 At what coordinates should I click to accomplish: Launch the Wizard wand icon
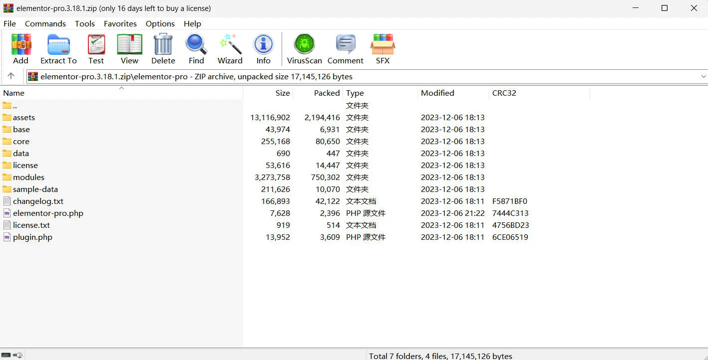pyautogui.click(x=230, y=44)
